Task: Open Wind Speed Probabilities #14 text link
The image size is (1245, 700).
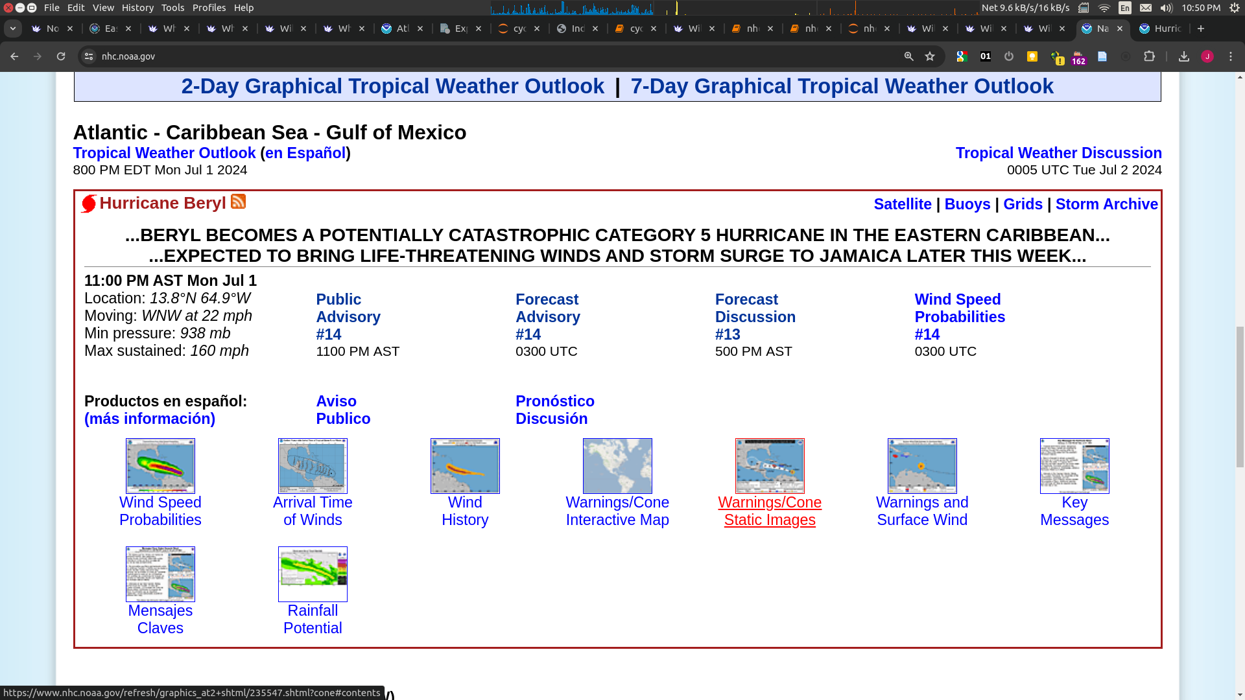Action: (x=960, y=317)
